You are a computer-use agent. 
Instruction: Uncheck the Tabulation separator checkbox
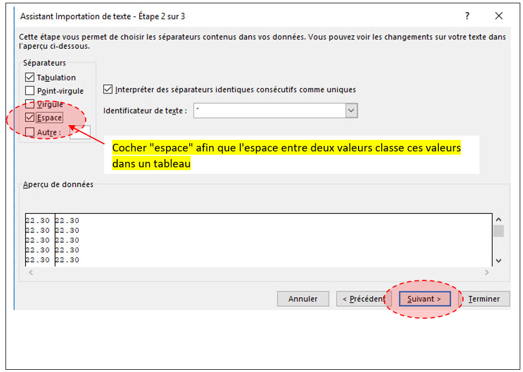(x=30, y=78)
